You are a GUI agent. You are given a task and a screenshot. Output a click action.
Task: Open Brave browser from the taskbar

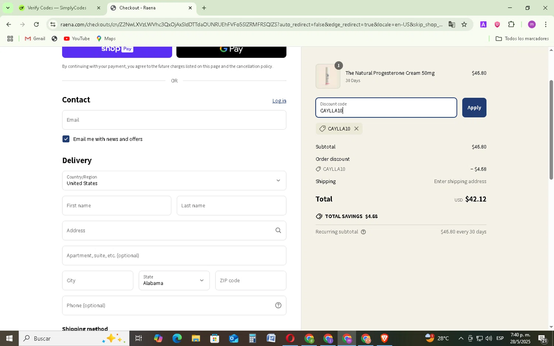point(384,338)
